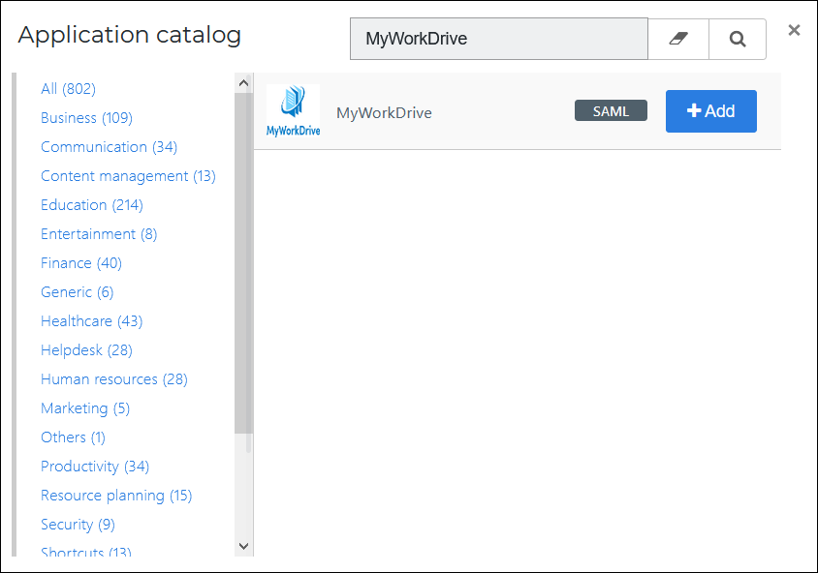Click the MyWorkDrive result name

pos(384,112)
